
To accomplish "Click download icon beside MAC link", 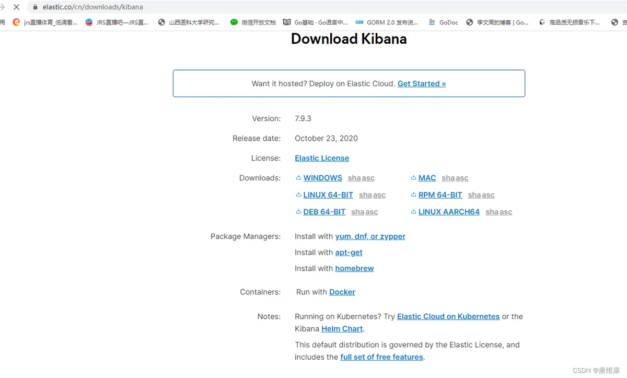I will [413, 178].
